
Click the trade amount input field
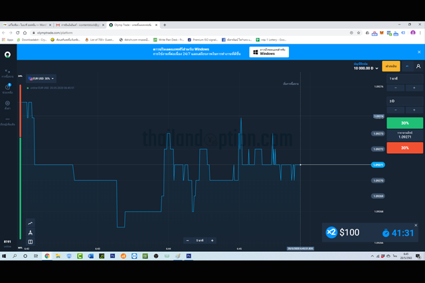404,101
